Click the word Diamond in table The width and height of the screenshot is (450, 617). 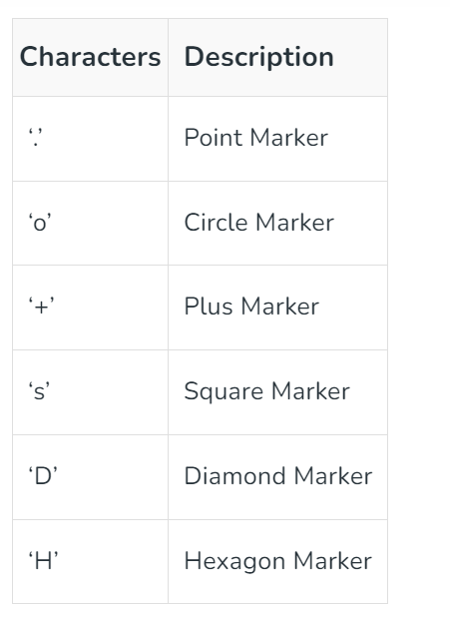click(x=234, y=476)
